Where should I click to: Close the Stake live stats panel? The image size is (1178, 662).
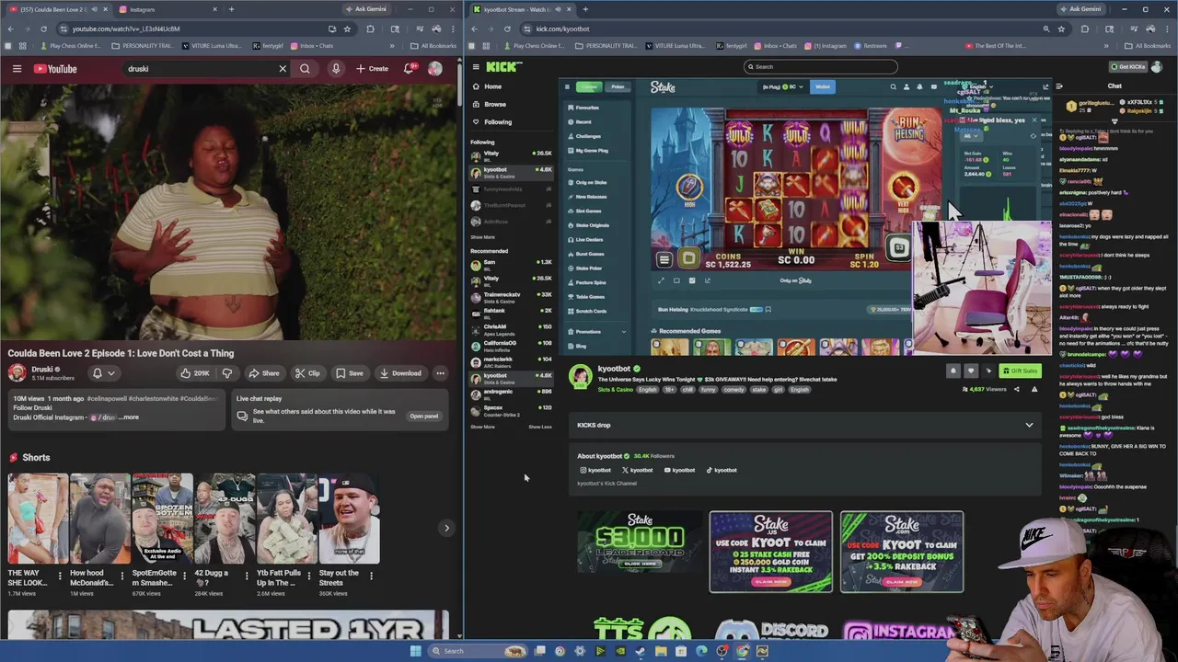click(x=1034, y=120)
